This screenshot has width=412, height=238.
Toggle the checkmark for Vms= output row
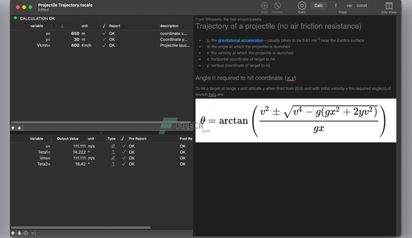(124, 158)
